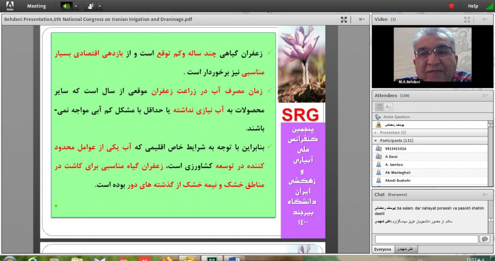Image resolution: width=495 pixels, height=261 pixels.
Task: Click the raise hand status icon
Action: (90, 6)
